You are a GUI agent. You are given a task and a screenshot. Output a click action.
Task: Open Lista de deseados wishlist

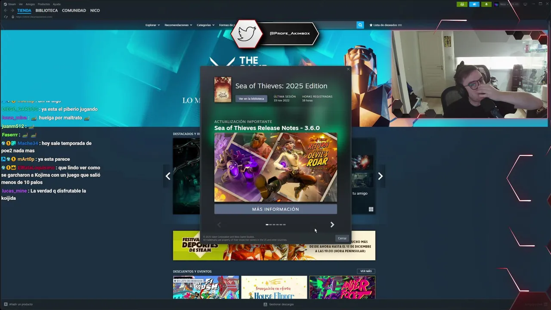(x=385, y=25)
